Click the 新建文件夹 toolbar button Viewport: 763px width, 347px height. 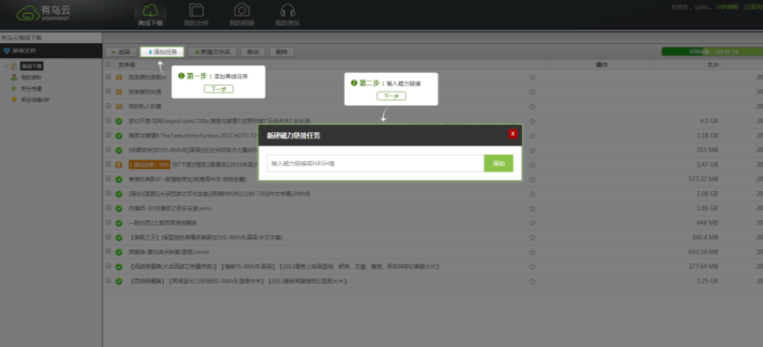tap(213, 51)
